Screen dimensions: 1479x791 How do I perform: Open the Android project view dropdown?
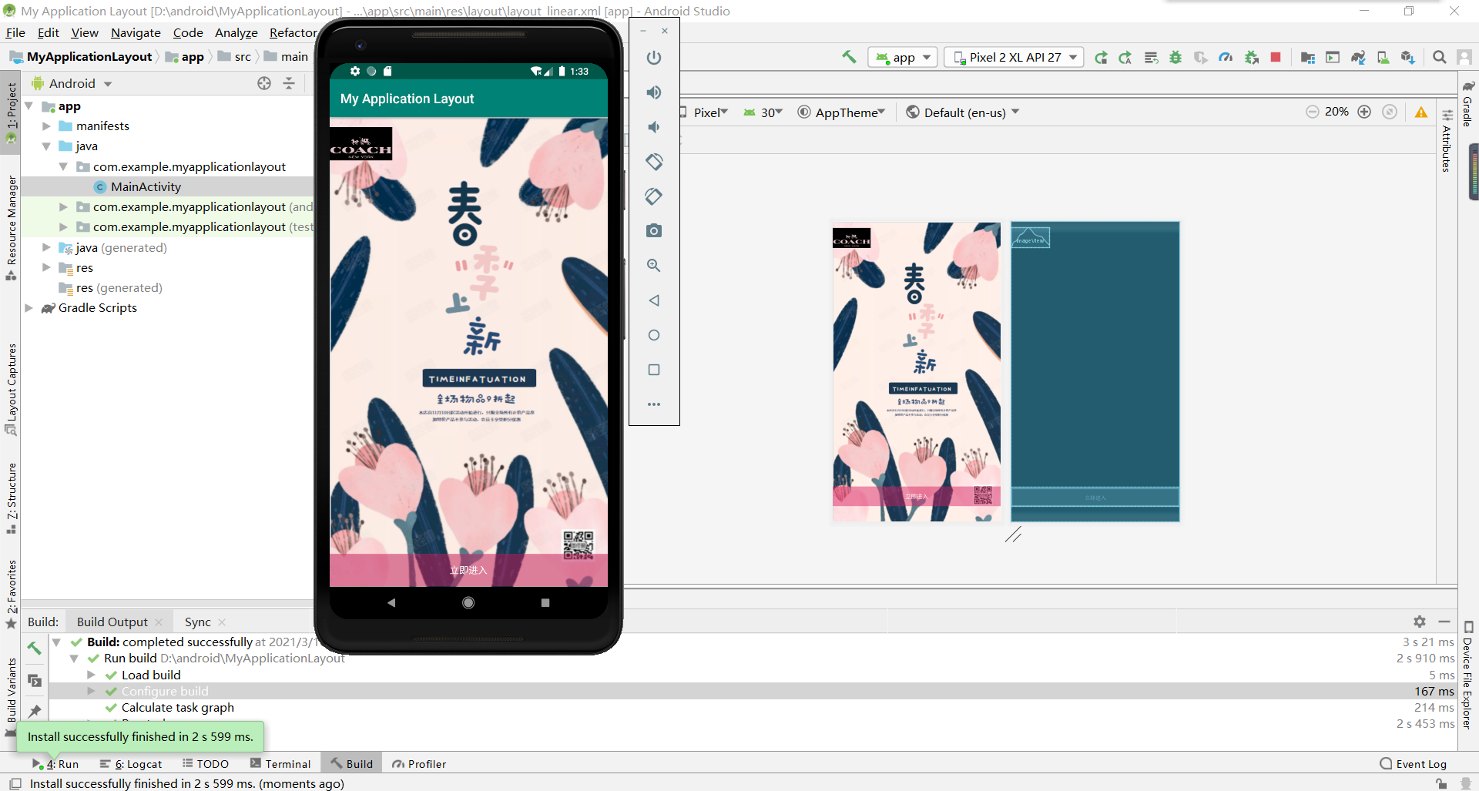click(72, 83)
